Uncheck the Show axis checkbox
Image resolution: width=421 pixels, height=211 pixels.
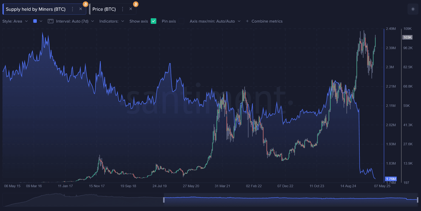tap(153, 21)
